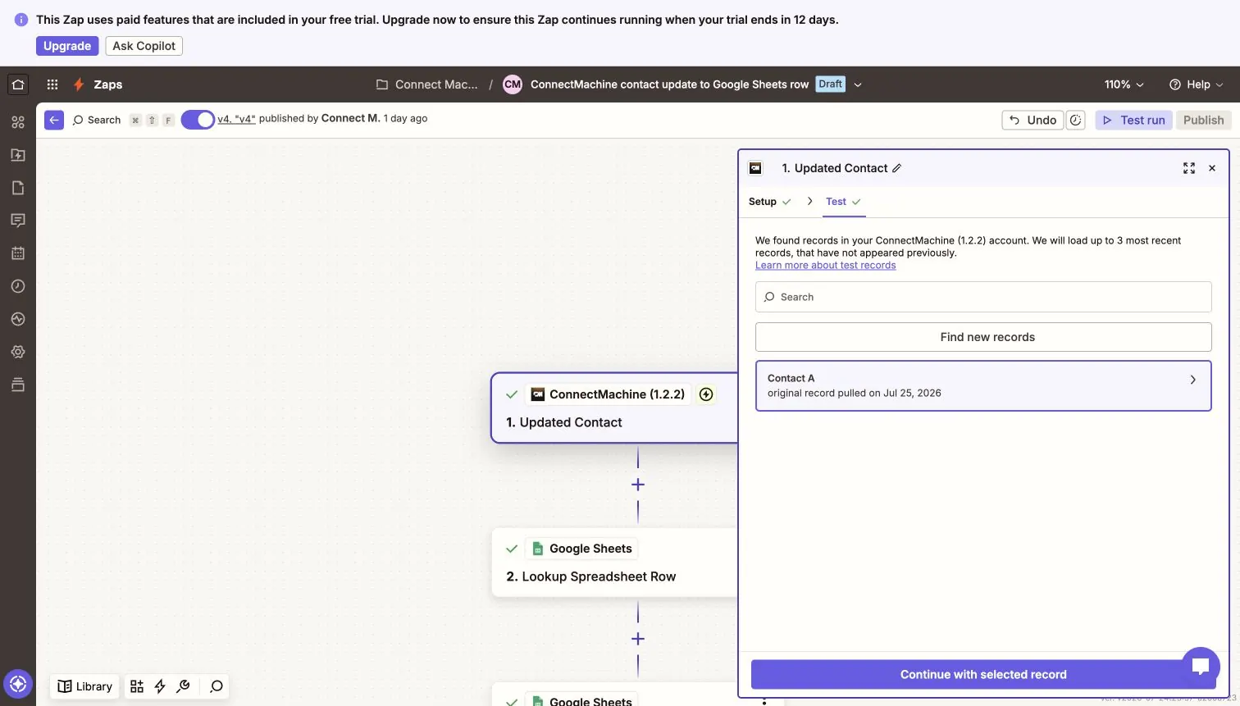Image resolution: width=1240 pixels, height=706 pixels.
Task: Click the Undo button
Action: pos(1033,120)
